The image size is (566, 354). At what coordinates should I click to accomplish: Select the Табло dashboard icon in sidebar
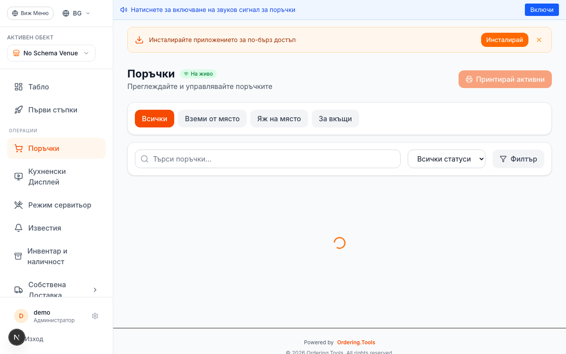(x=18, y=87)
